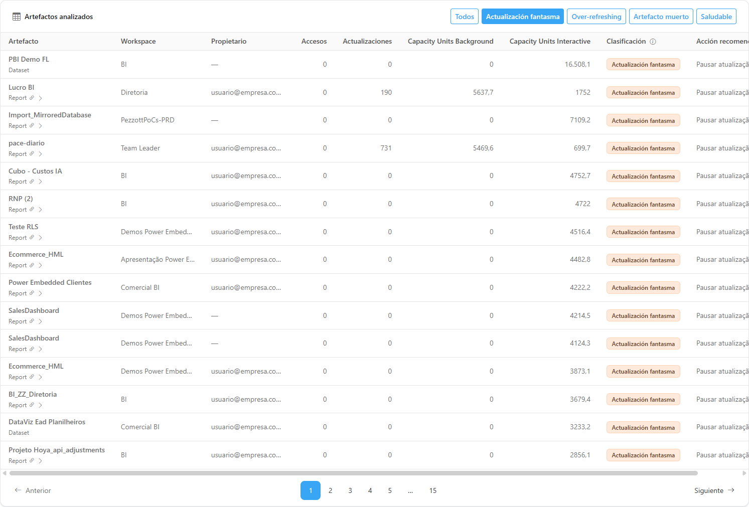Screen dimensions: 749x507
Task: Open the link icon for BI_ZZ_Diretoria
Action: 32,405
